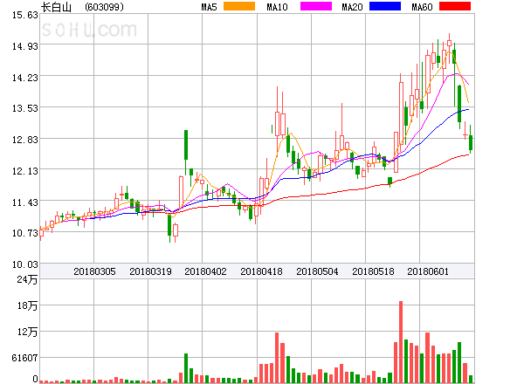The width and height of the screenshot is (524, 384).
Task: Click the MA10 legend label
Action: [x=277, y=7]
